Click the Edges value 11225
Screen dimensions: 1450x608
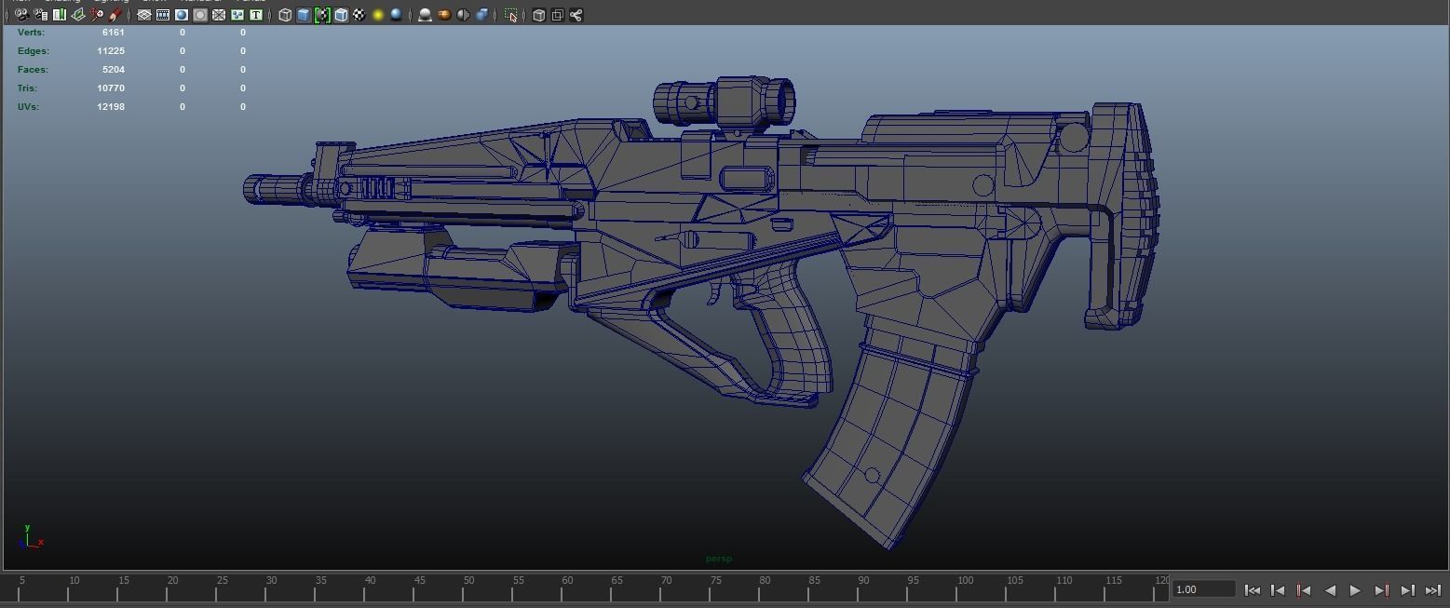[111, 50]
